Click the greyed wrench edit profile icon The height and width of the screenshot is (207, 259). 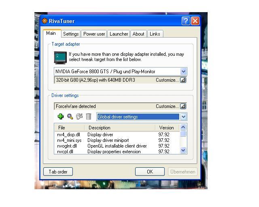tap(79, 116)
